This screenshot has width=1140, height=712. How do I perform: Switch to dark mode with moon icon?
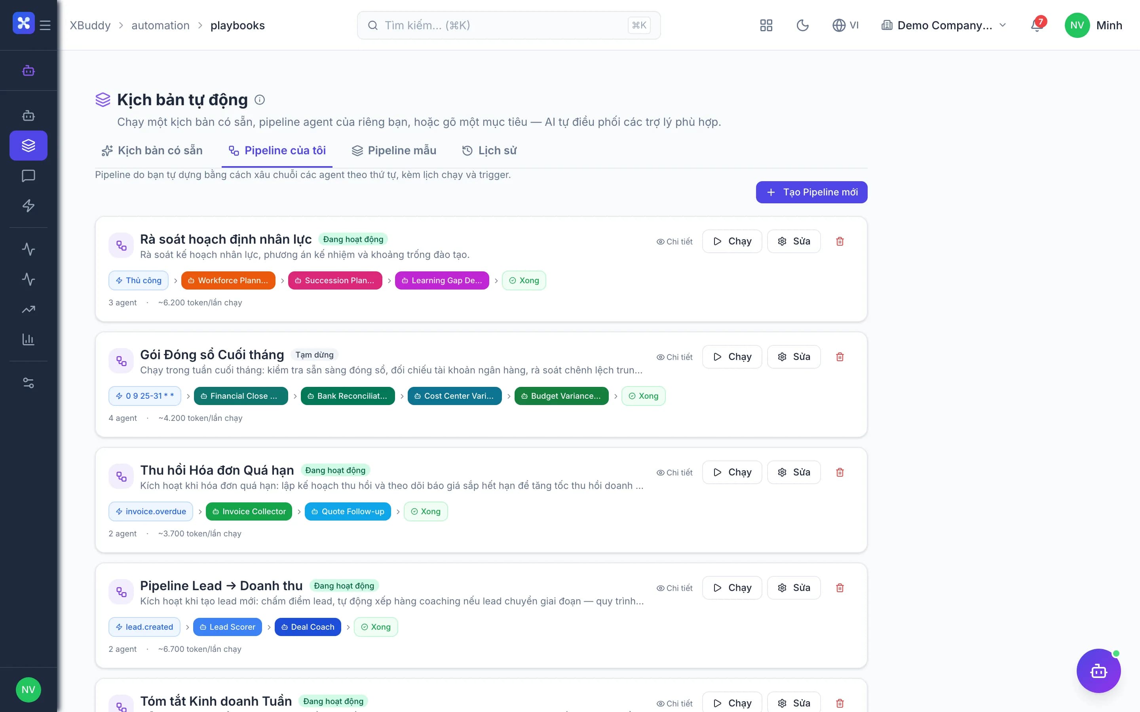click(803, 25)
